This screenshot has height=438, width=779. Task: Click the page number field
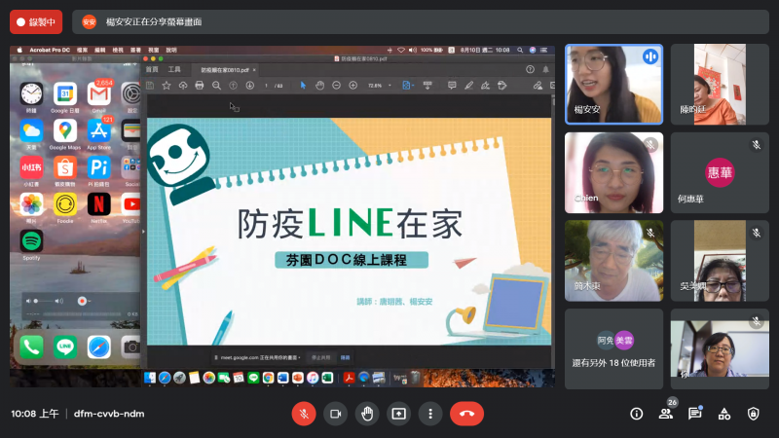(x=266, y=86)
